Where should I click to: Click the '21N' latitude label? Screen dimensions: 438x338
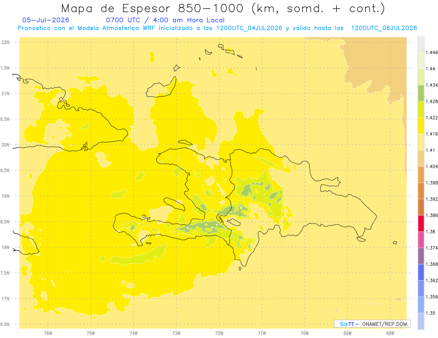click(5, 93)
